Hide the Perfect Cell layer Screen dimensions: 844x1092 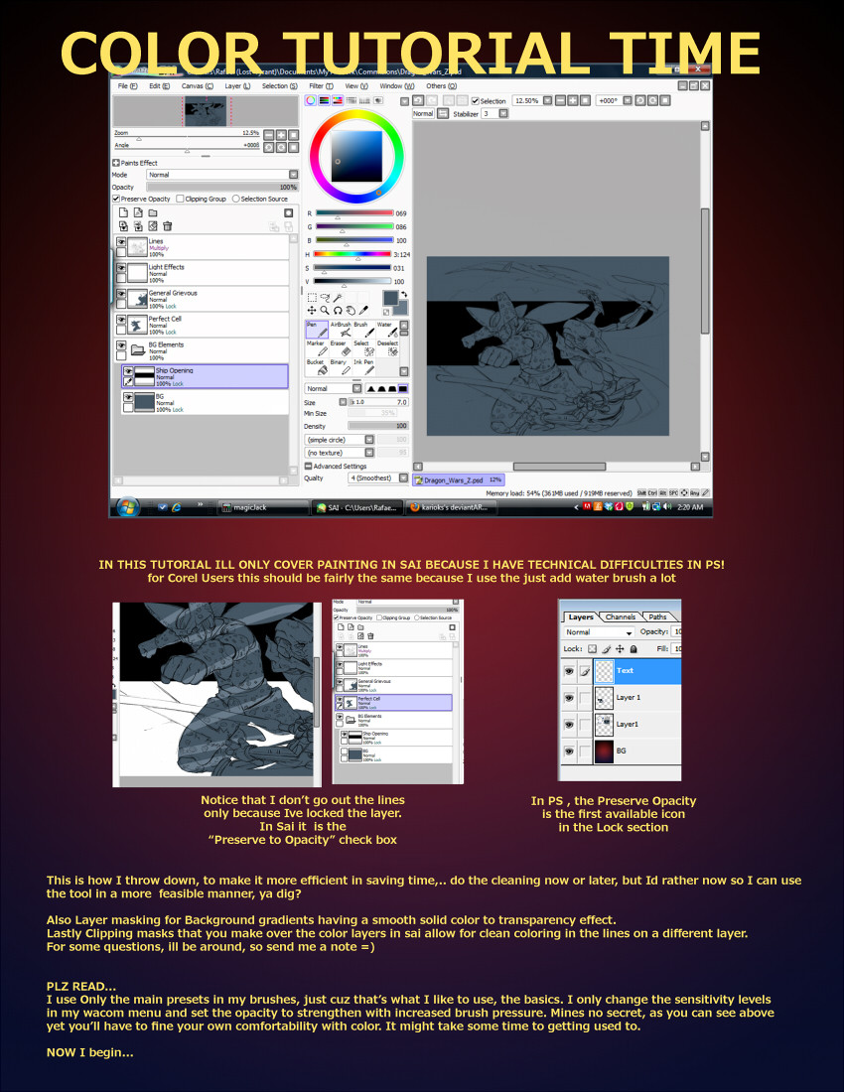tap(121, 320)
